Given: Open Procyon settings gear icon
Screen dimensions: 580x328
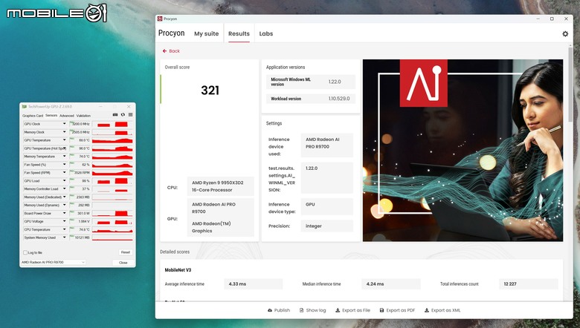Looking at the screenshot, I should click(x=565, y=33).
